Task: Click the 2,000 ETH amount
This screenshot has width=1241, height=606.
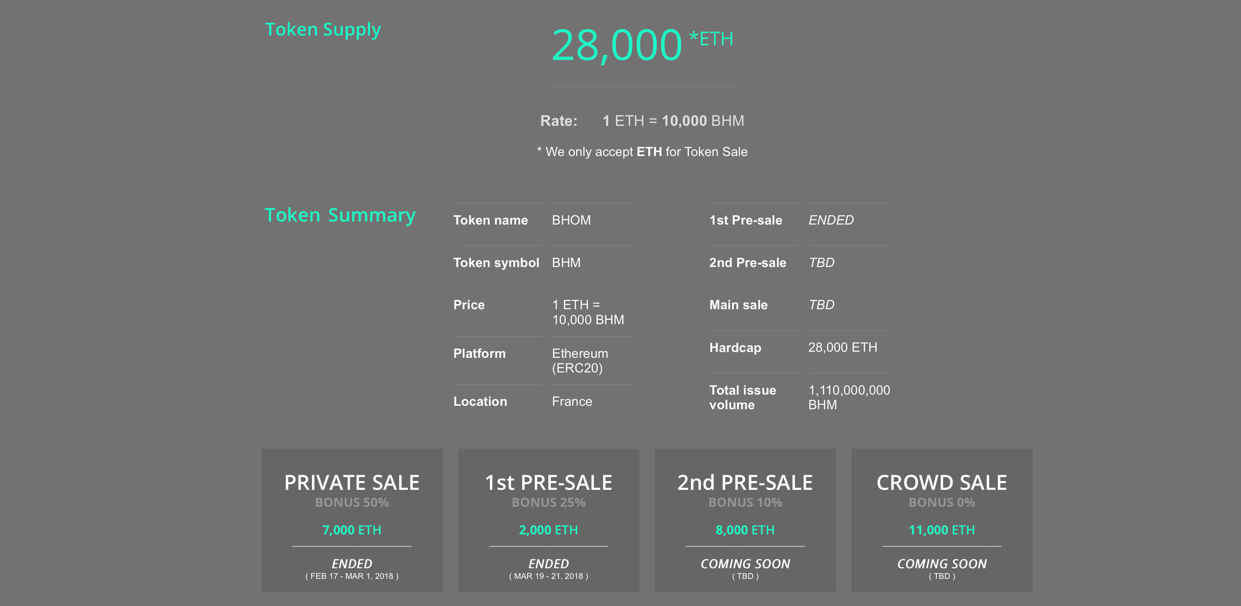Action: click(548, 530)
